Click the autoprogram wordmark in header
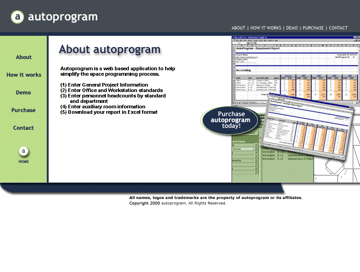360x272 pixels. pyautogui.click(x=63, y=17)
